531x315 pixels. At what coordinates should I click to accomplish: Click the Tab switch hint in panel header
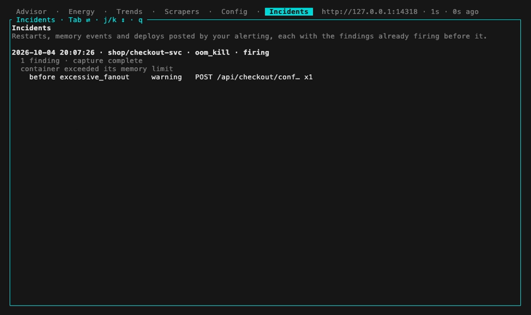pyautogui.click(x=79, y=20)
